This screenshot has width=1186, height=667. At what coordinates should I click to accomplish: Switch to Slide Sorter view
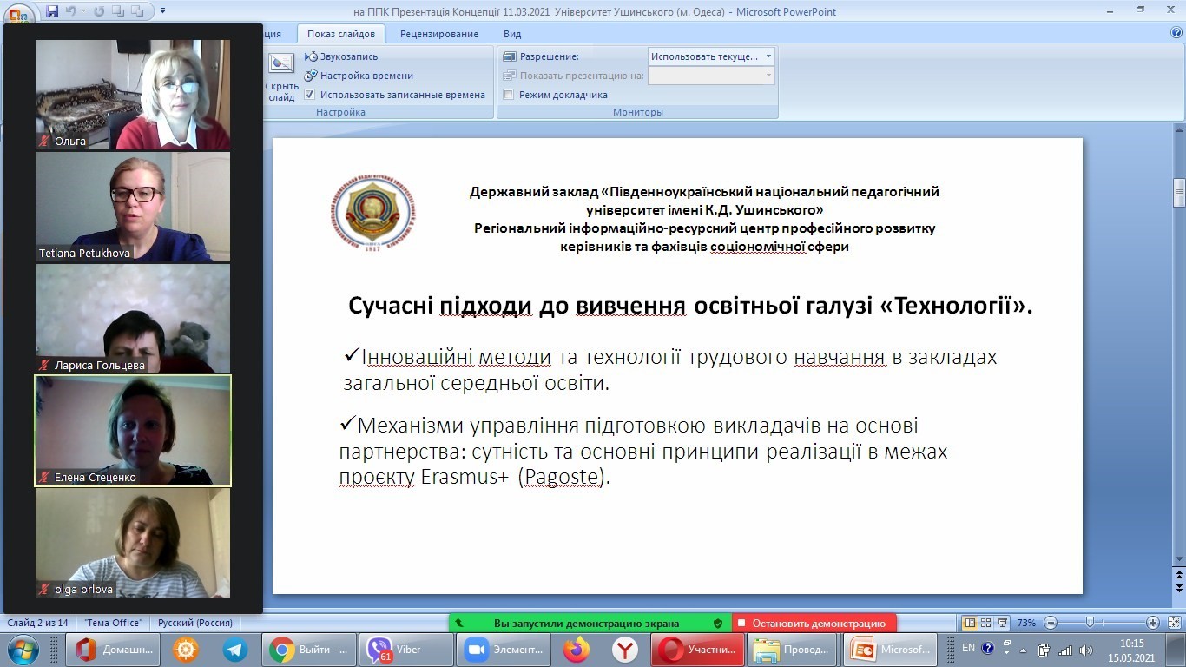tap(987, 623)
